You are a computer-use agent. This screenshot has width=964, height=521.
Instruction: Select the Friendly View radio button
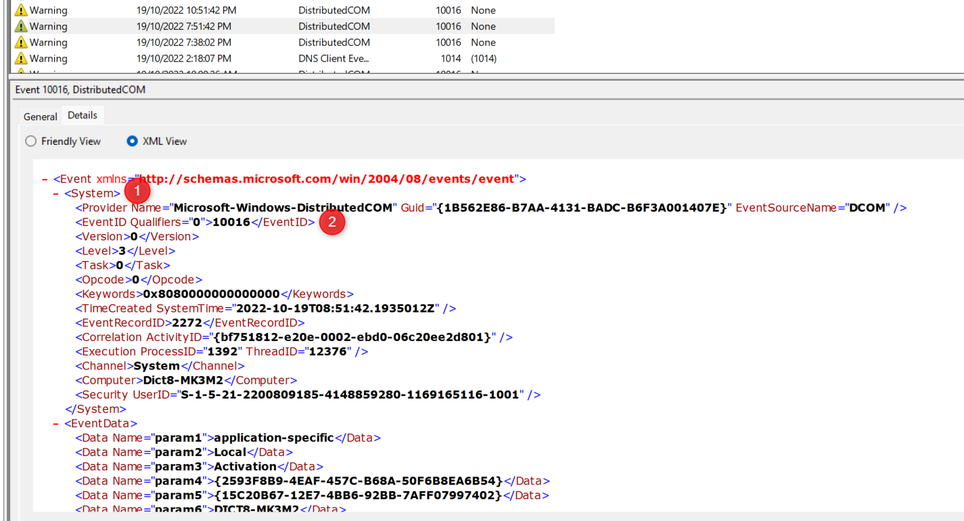30,141
